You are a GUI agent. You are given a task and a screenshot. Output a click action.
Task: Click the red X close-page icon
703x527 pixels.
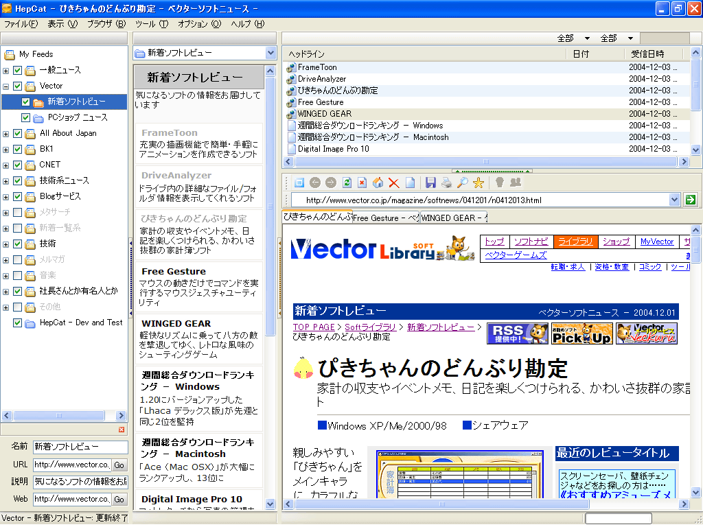pos(393,183)
